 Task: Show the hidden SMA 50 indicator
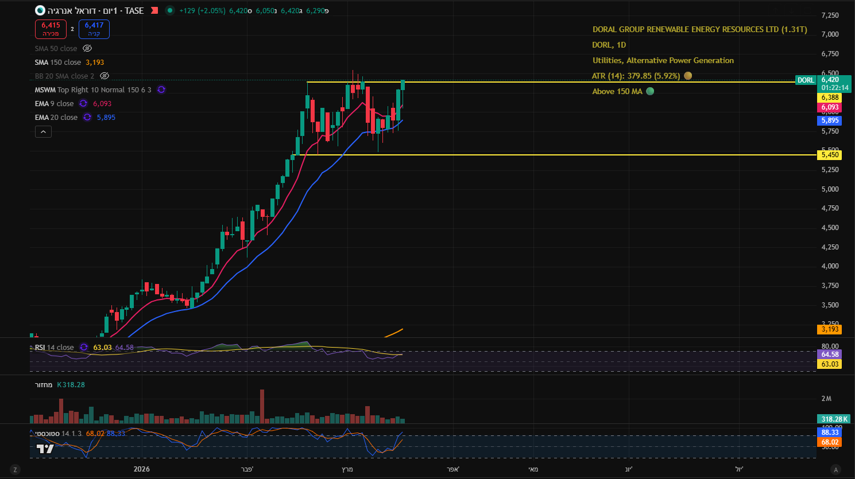87,48
